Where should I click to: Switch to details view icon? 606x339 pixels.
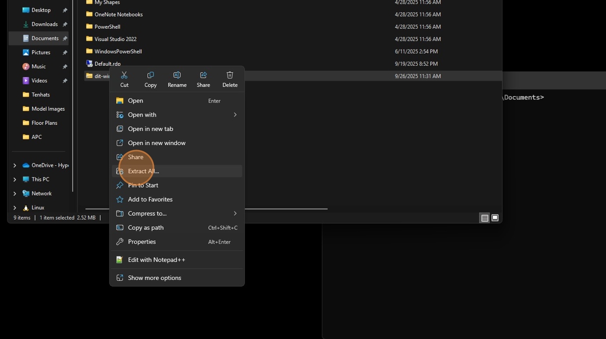[x=484, y=218]
